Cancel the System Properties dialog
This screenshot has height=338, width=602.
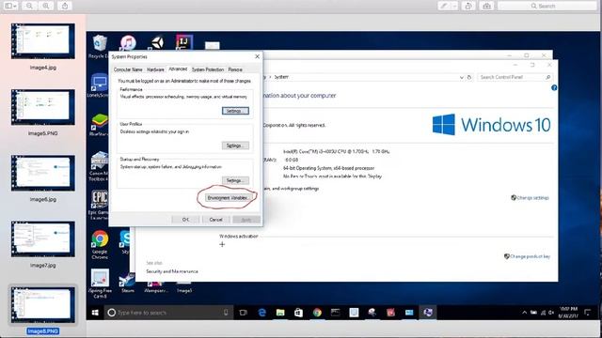tap(215, 220)
